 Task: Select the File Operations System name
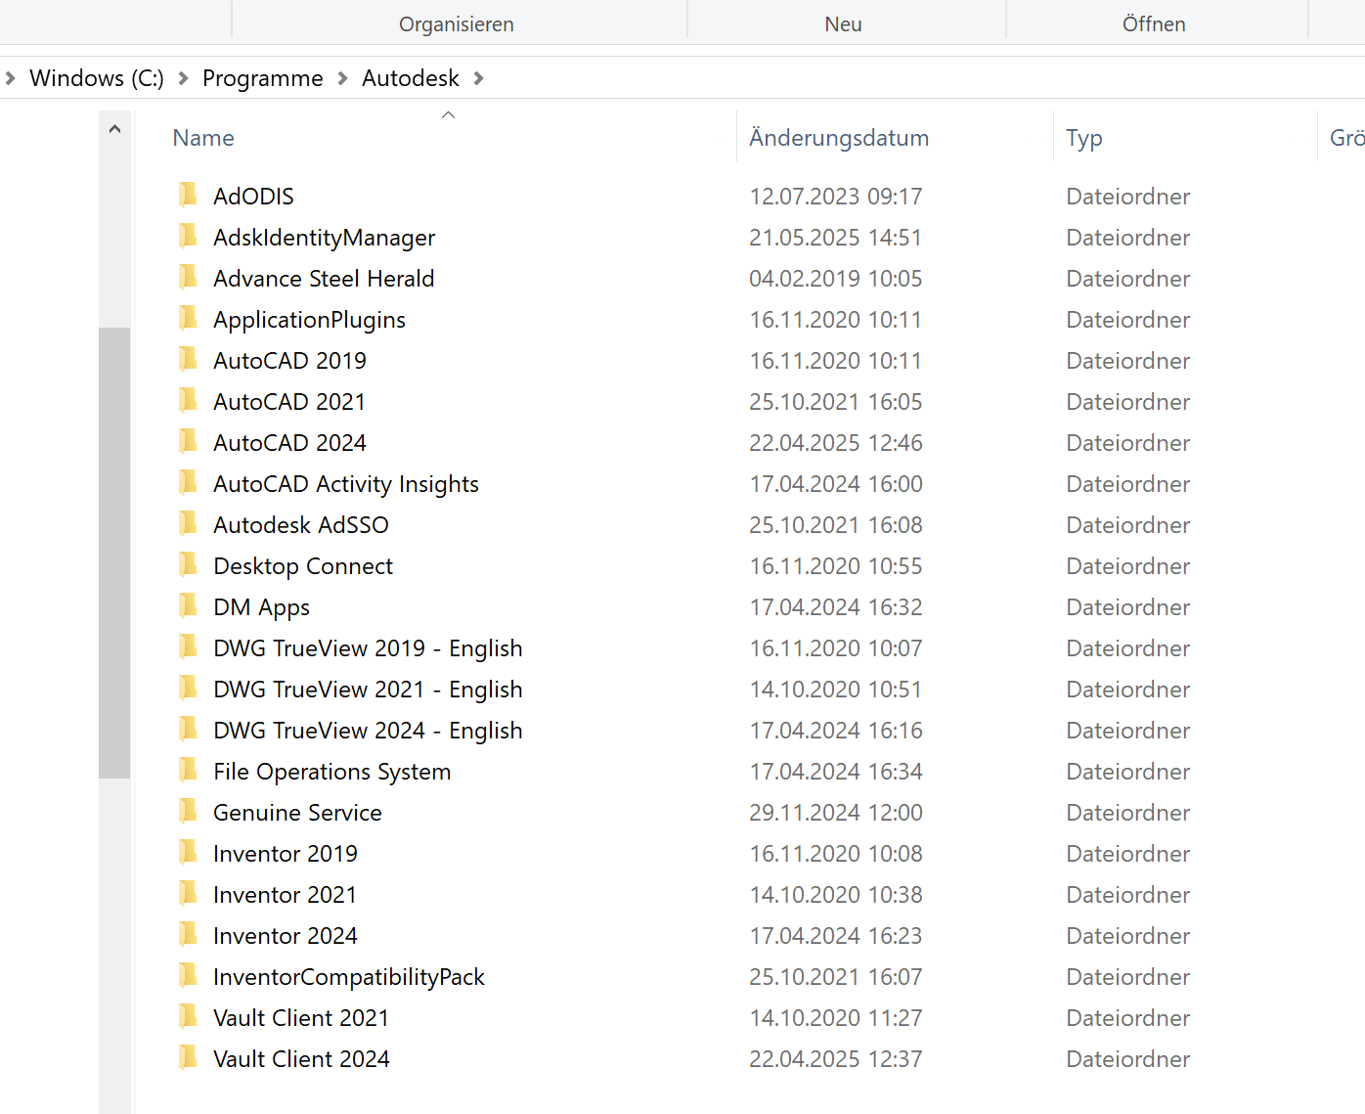pos(332,772)
